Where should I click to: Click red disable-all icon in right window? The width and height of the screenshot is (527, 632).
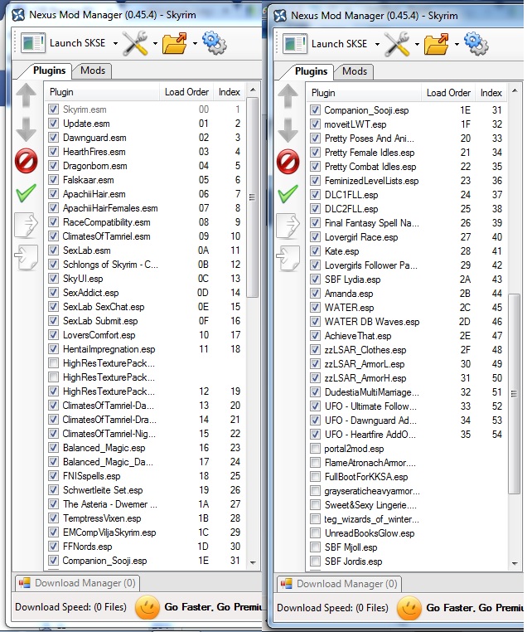(x=288, y=162)
